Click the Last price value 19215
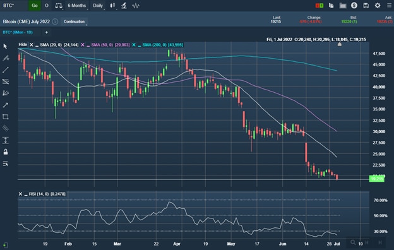This screenshot has width=394, height=250. point(276,21)
